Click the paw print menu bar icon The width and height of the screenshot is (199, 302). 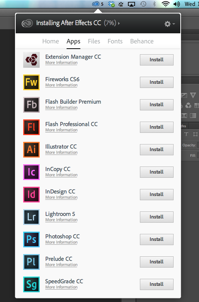pyautogui.click(x=121, y=4)
